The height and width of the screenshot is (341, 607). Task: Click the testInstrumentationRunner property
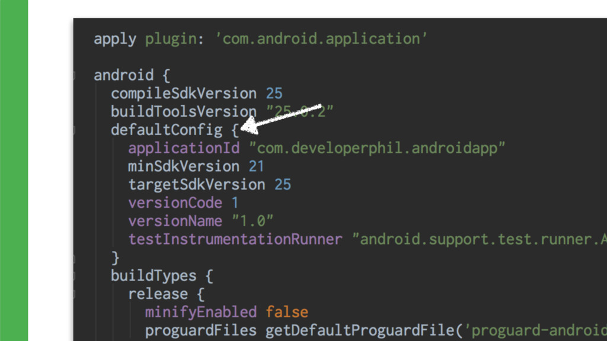[x=235, y=239]
